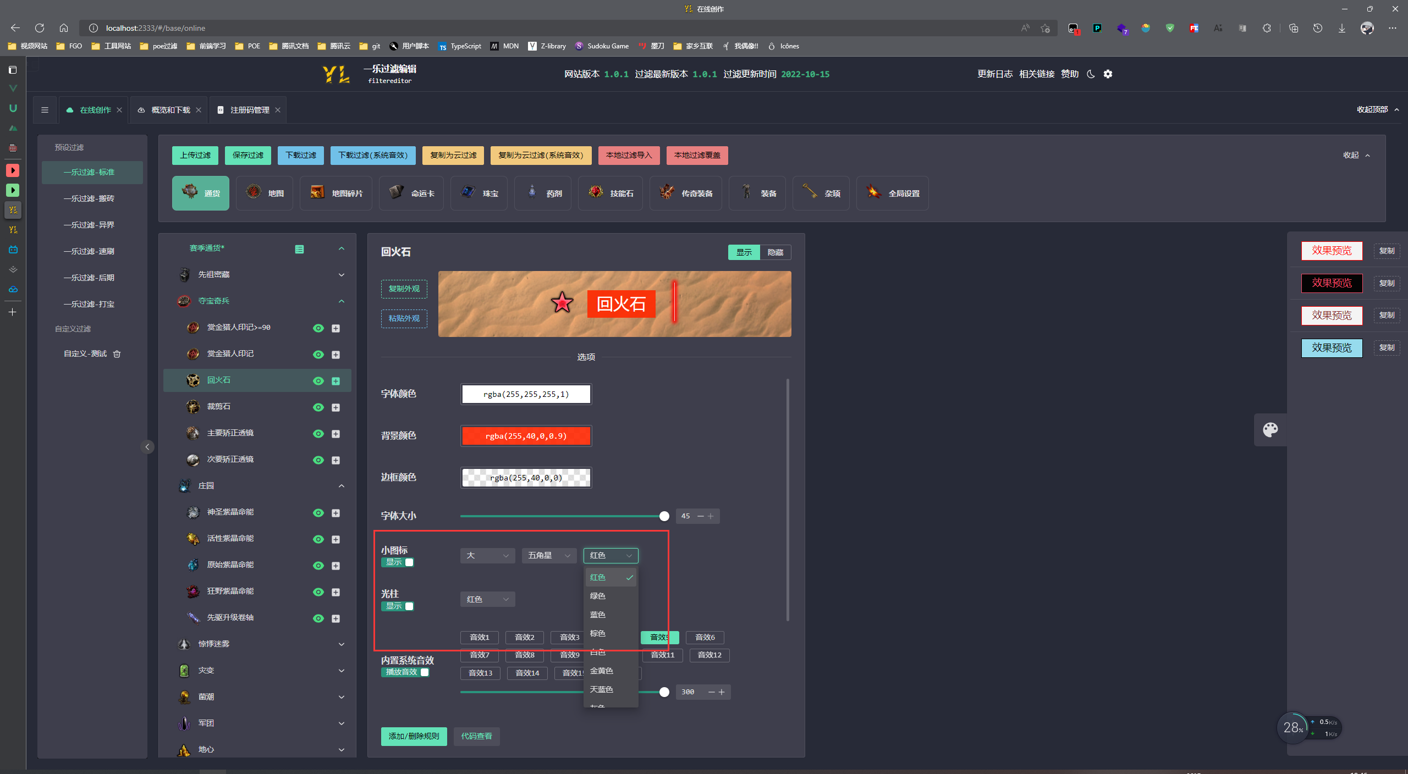Open 字体颜色 color picker

[526, 394]
